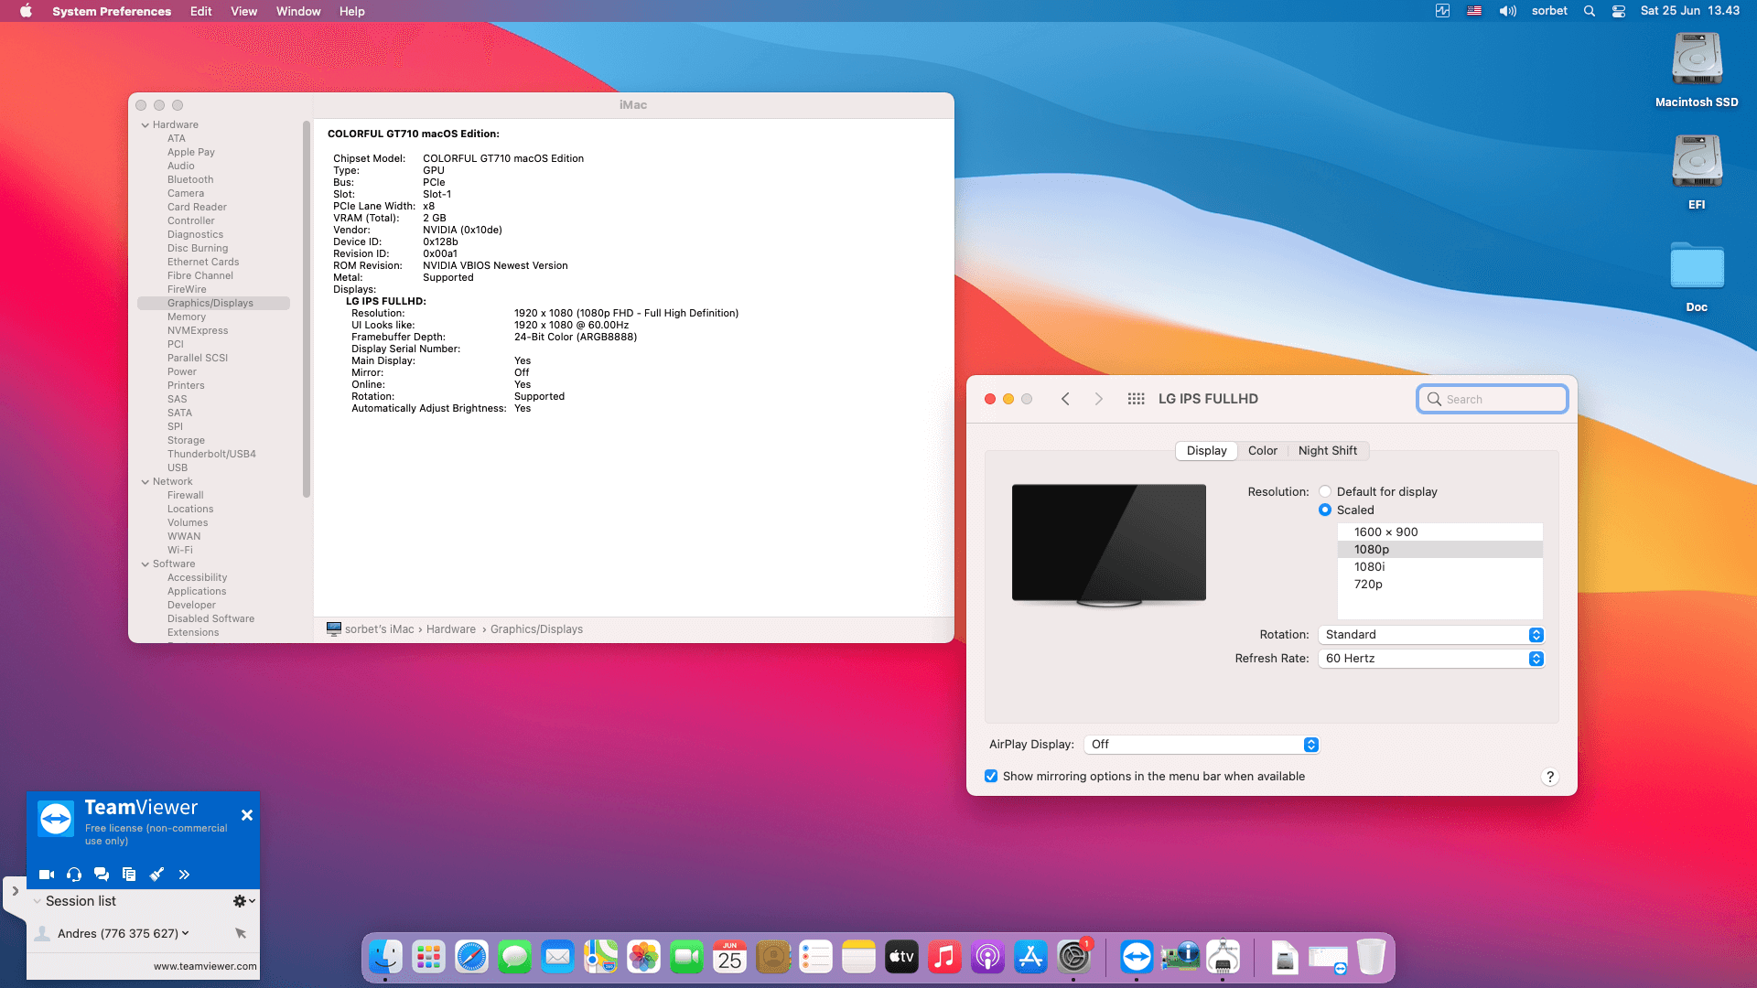Open the www.teamviewer.com link
Viewport: 1757px width, 988px height.
point(205,966)
